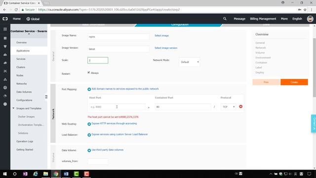Open the products grid icon in left rail
Image resolution: width=316 pixels, height=178 pixels.
[x=5, y=29]
